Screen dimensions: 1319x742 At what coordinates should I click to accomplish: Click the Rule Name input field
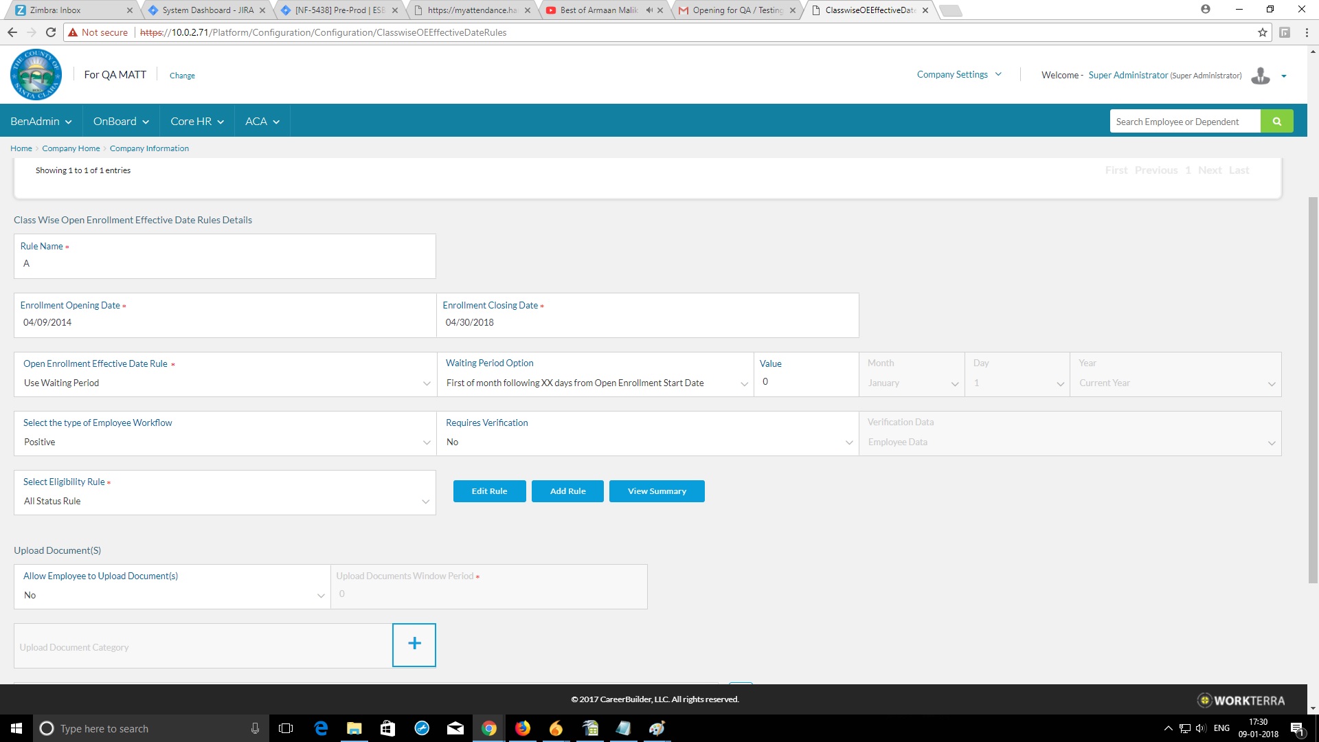click(225, 264)
